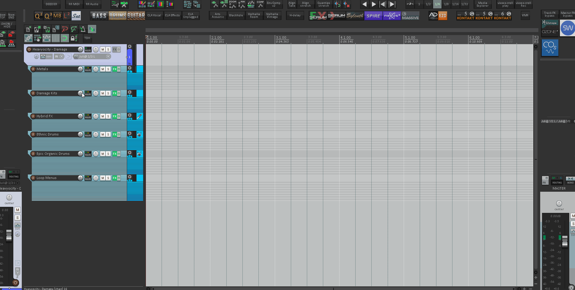This screenshot has height=290, width=575.
Task: Insert the Nexus 2 synth
Action: (x=392, y=16)
